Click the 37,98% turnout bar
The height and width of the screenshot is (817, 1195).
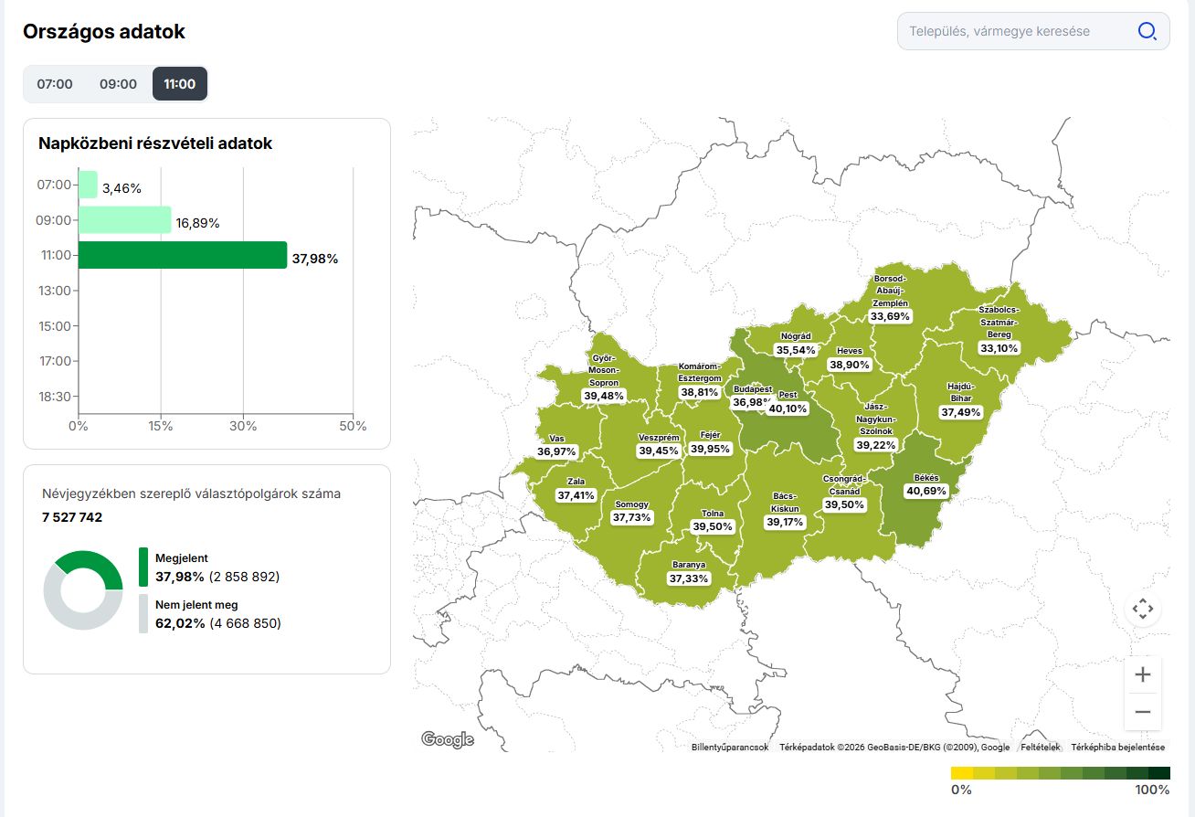click(x=183, y=256)
